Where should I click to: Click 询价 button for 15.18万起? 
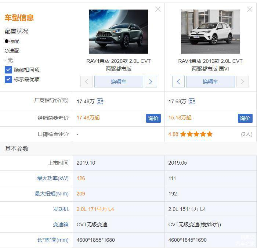click(245, 118)
